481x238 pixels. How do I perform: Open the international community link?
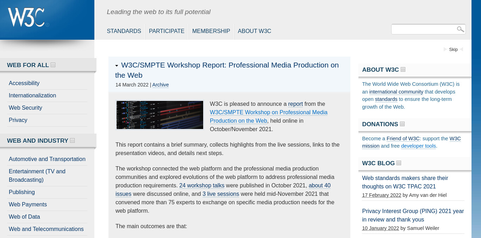point(396,92)
